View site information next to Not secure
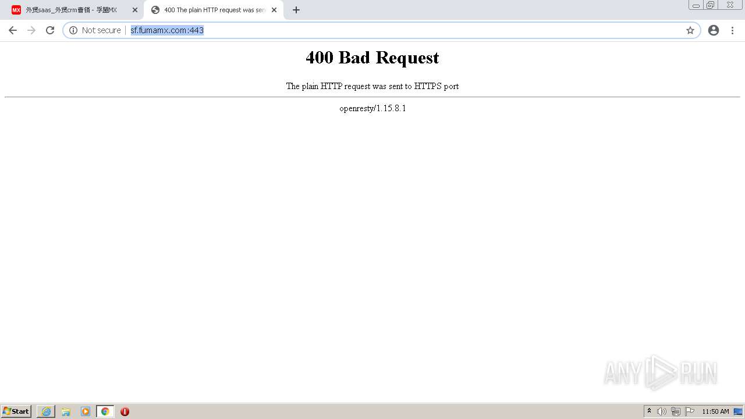The width and height of the screenshot is (745, 419). (73, 30)
